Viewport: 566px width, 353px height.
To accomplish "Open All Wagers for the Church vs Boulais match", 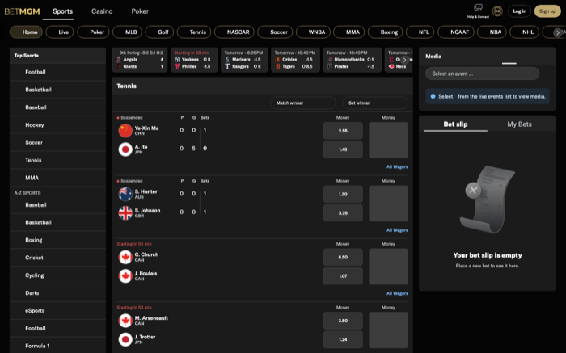I will [397, 293].
